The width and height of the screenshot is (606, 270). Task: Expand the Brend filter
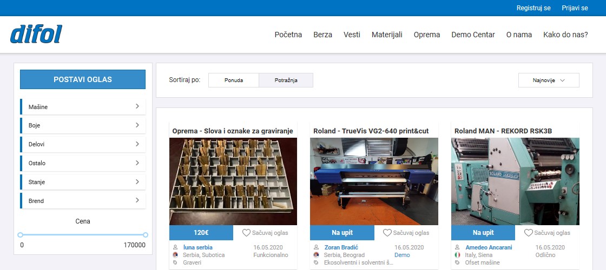click(x=83, y=201)
